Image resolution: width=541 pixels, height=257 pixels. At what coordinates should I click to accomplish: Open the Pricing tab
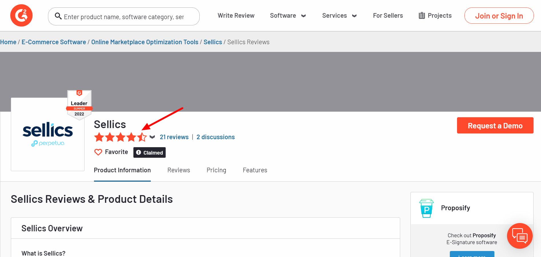[x=216, y=170]
